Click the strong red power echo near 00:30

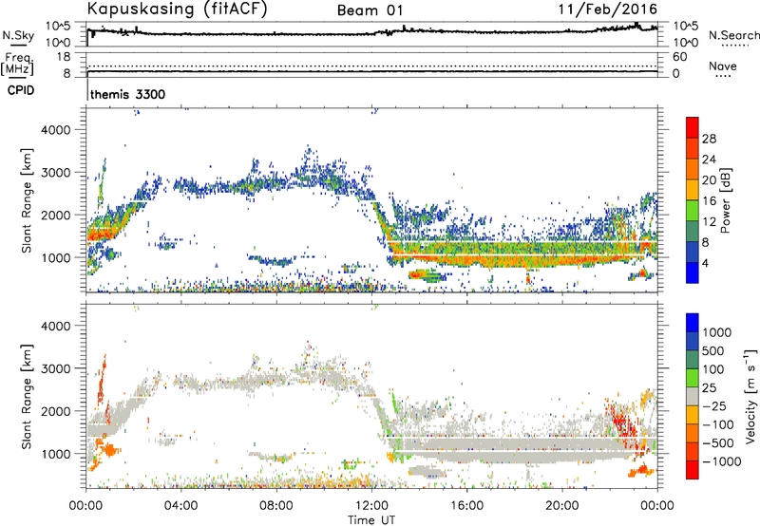tap(100, 235)
